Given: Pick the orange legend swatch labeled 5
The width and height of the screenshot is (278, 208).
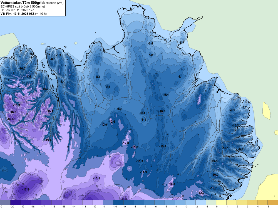Looking at the screenshot, I should point(273,202).
